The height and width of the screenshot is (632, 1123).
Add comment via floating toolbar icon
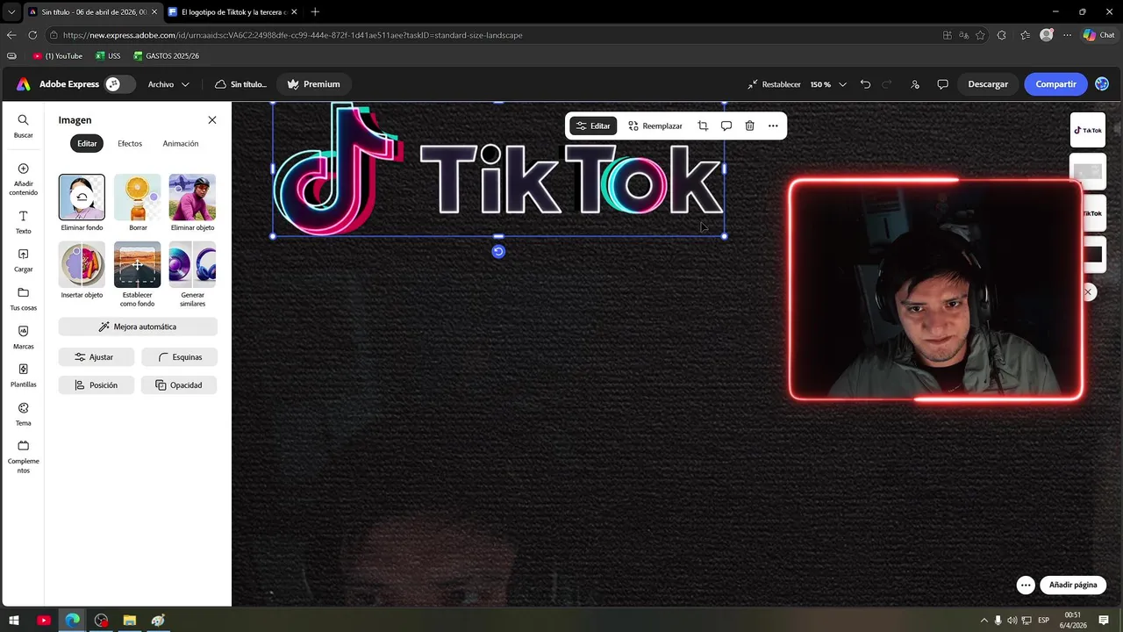pyautogui.click(x=726, y=126)
